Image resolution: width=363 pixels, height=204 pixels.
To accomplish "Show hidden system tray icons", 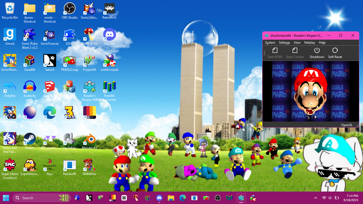I will 316,198.
